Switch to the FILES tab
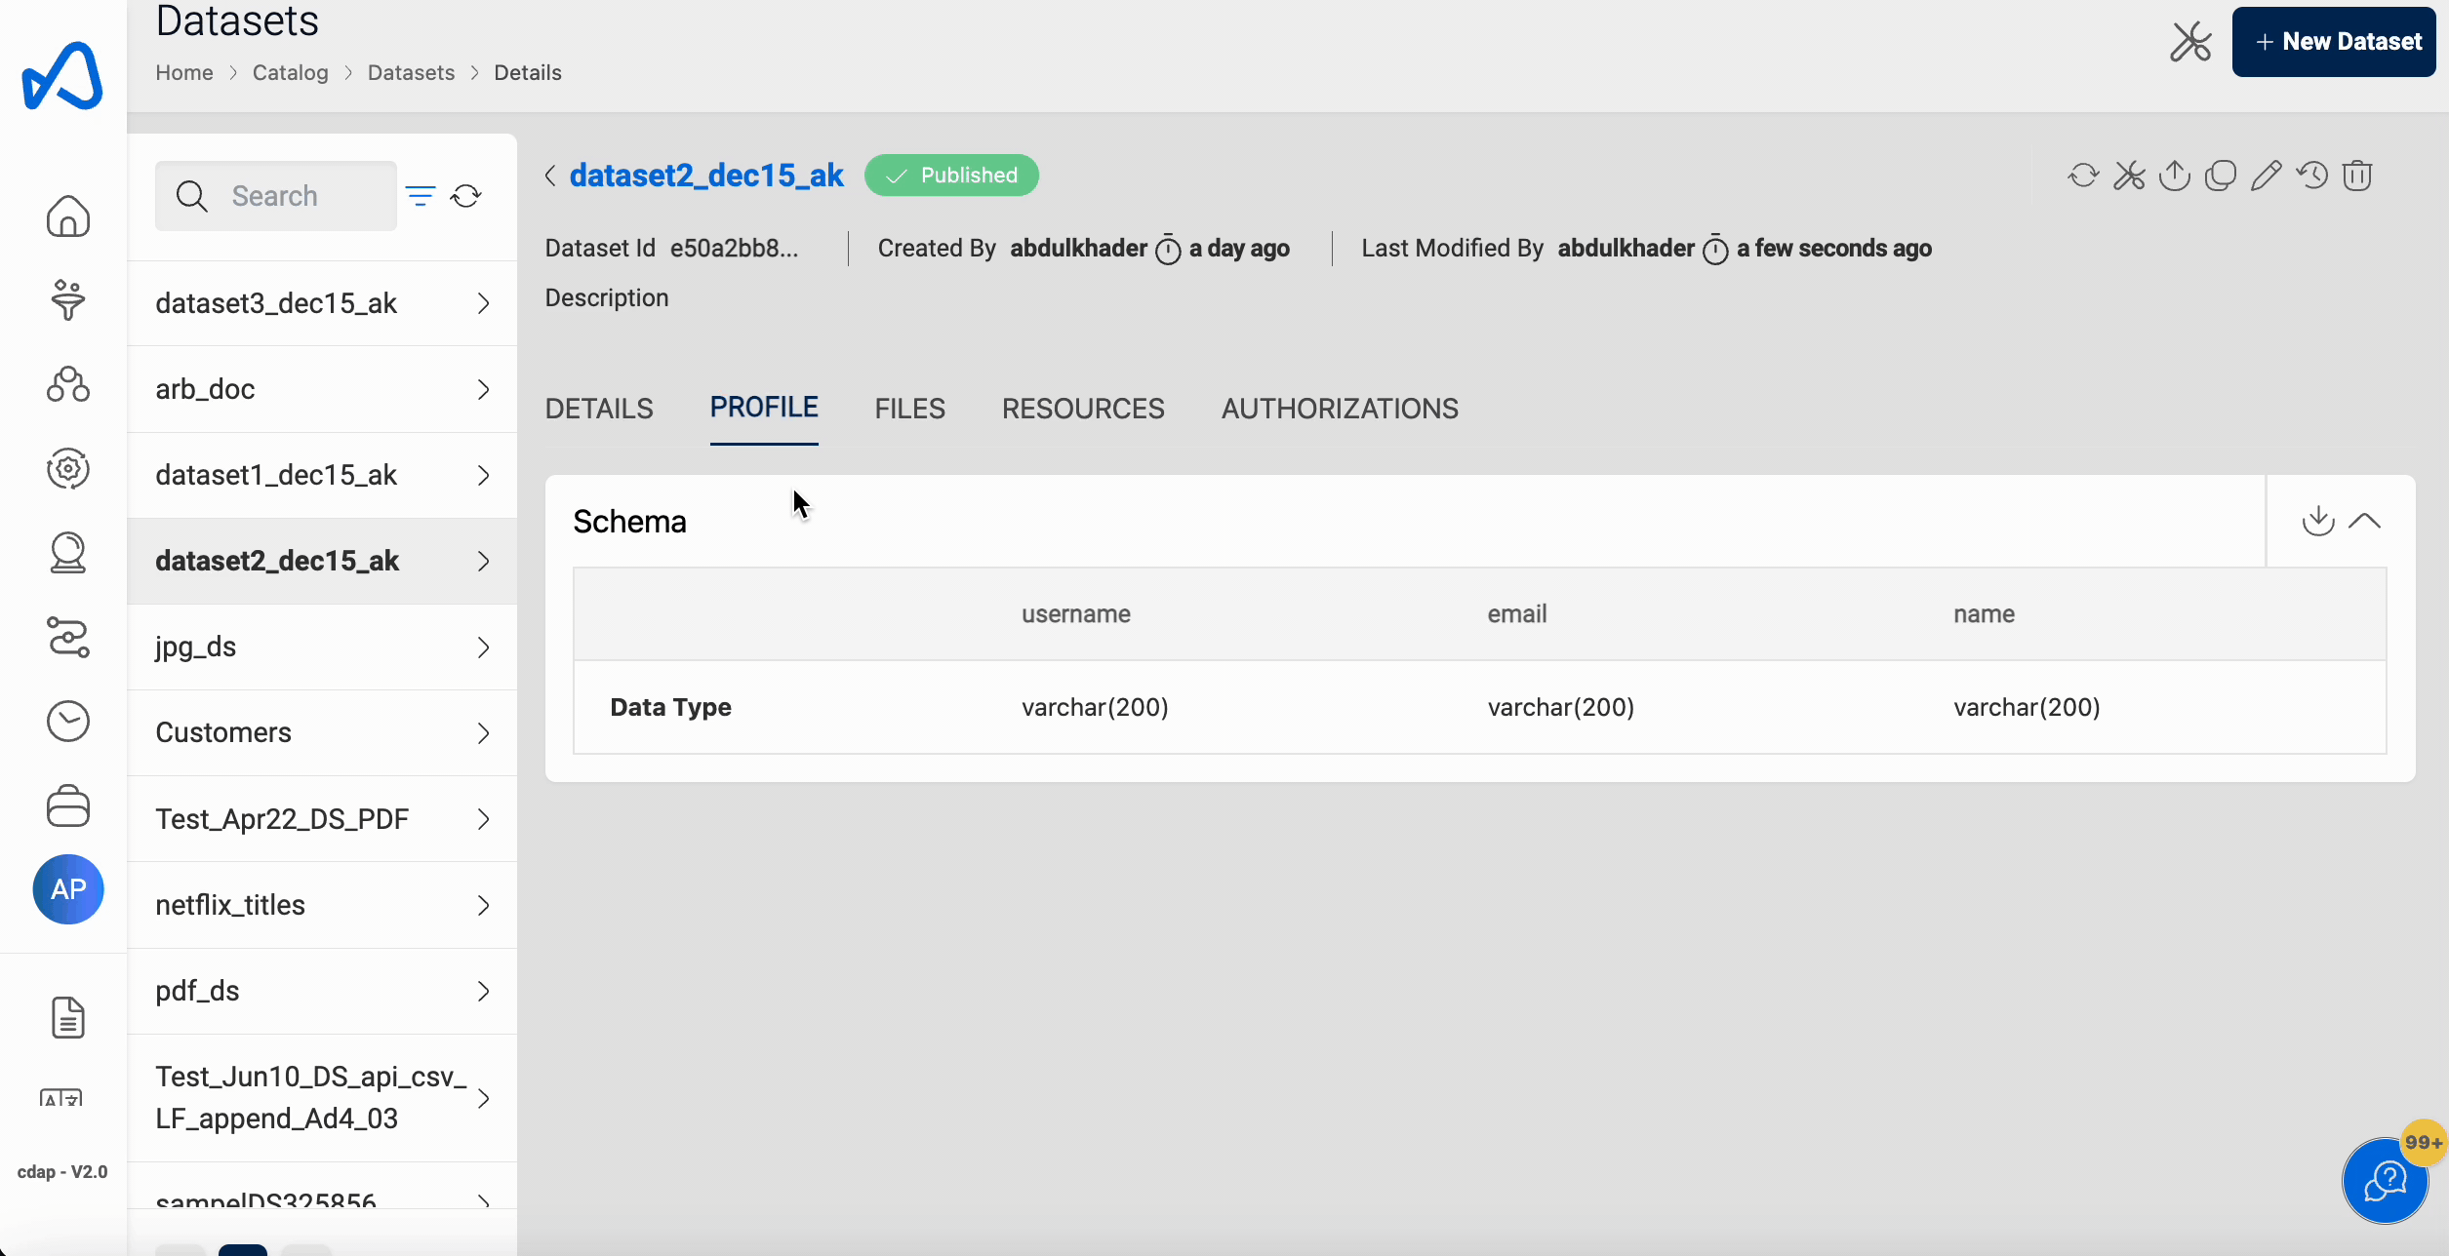Screen dimensions: 2449x1256 (x=908, y=409)
